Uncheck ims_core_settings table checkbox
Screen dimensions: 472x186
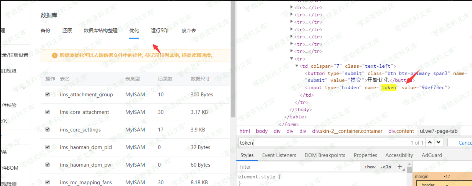click(48, 130)
